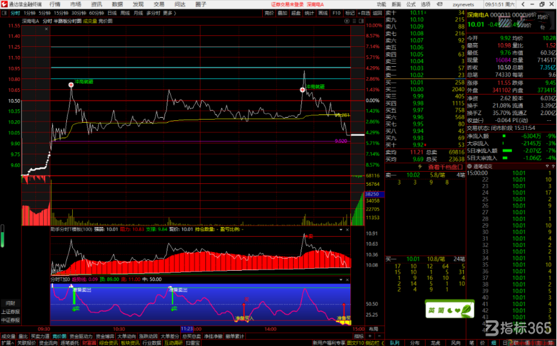Toggle 超盘 button in toolbar
The image size is (557, 346).
click(x=296, y=13)
